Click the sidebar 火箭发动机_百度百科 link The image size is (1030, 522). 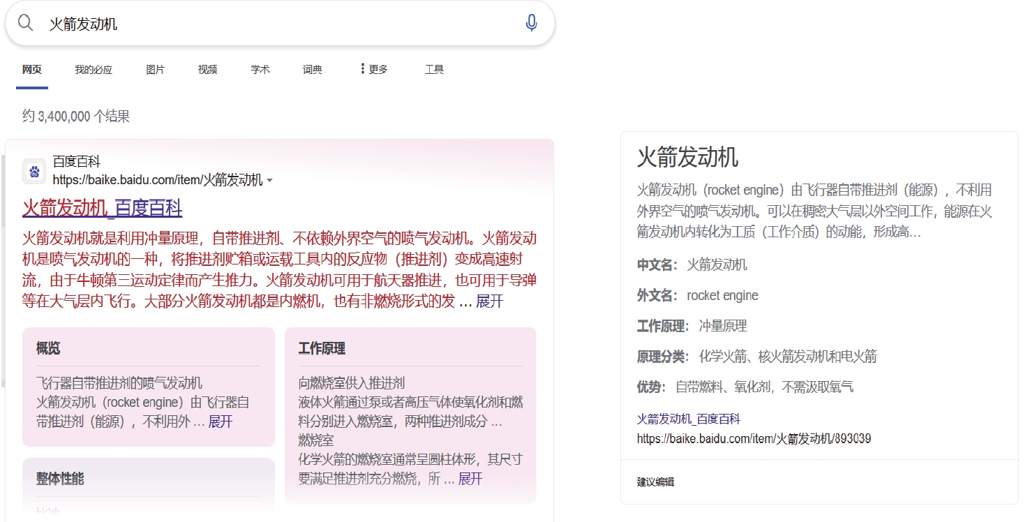[x=688, y=419]
